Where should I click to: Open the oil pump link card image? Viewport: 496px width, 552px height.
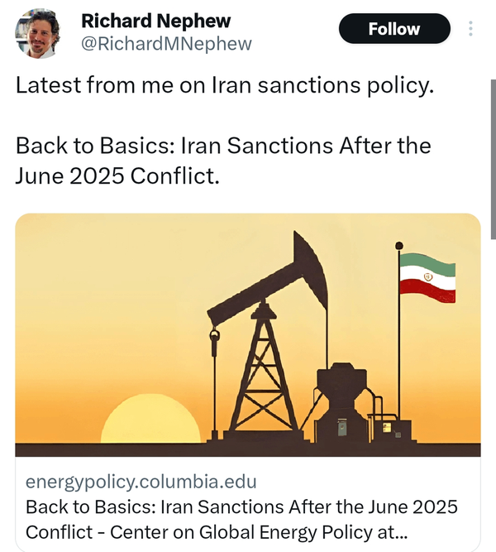248,331
